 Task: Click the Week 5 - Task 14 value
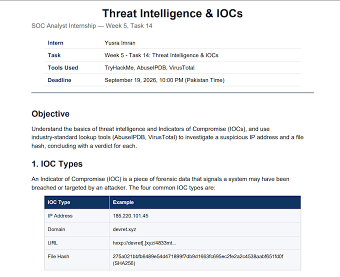pos(161,55)
